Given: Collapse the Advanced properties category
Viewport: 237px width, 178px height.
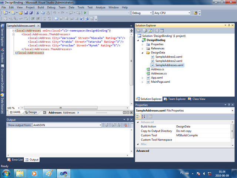Looking at the screenshot, I should coord(138,122).
